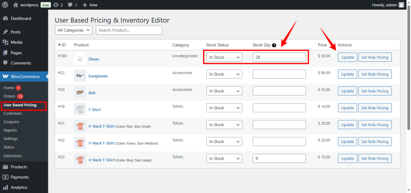Image resolution: width=411 pixels, height=193 pixels.
Task: Click Set Role Pricing for Sunglasses
Action: tap(374, 74)
